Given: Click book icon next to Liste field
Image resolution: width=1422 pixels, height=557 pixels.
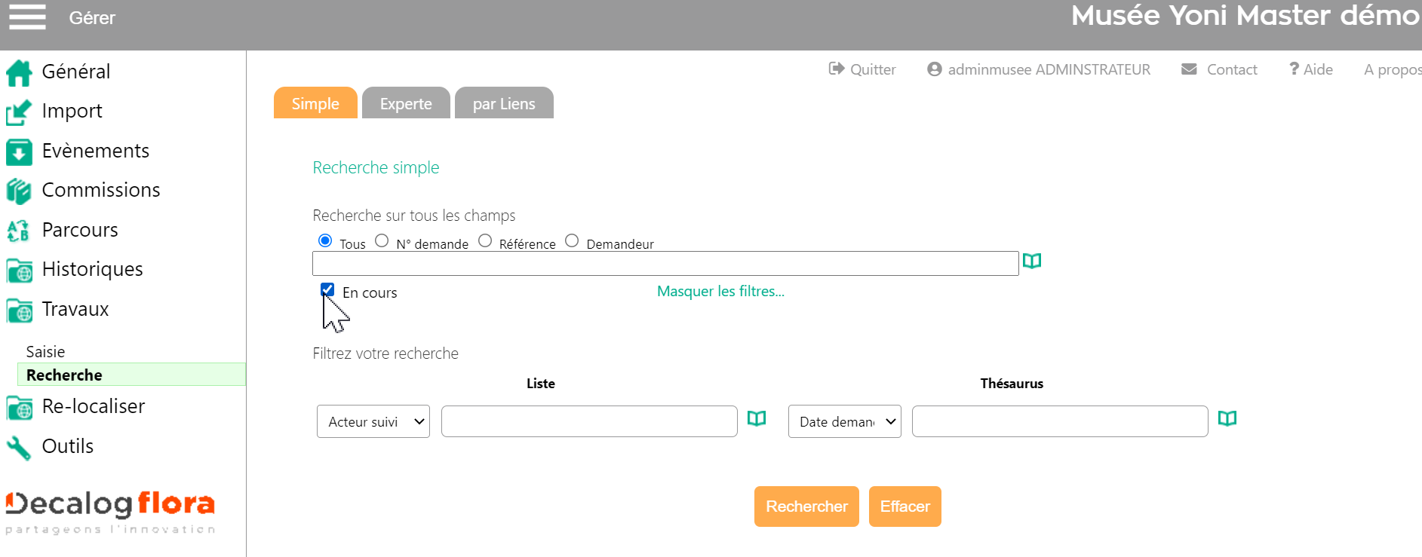Looking at the screenshot, I should (756, 418).
